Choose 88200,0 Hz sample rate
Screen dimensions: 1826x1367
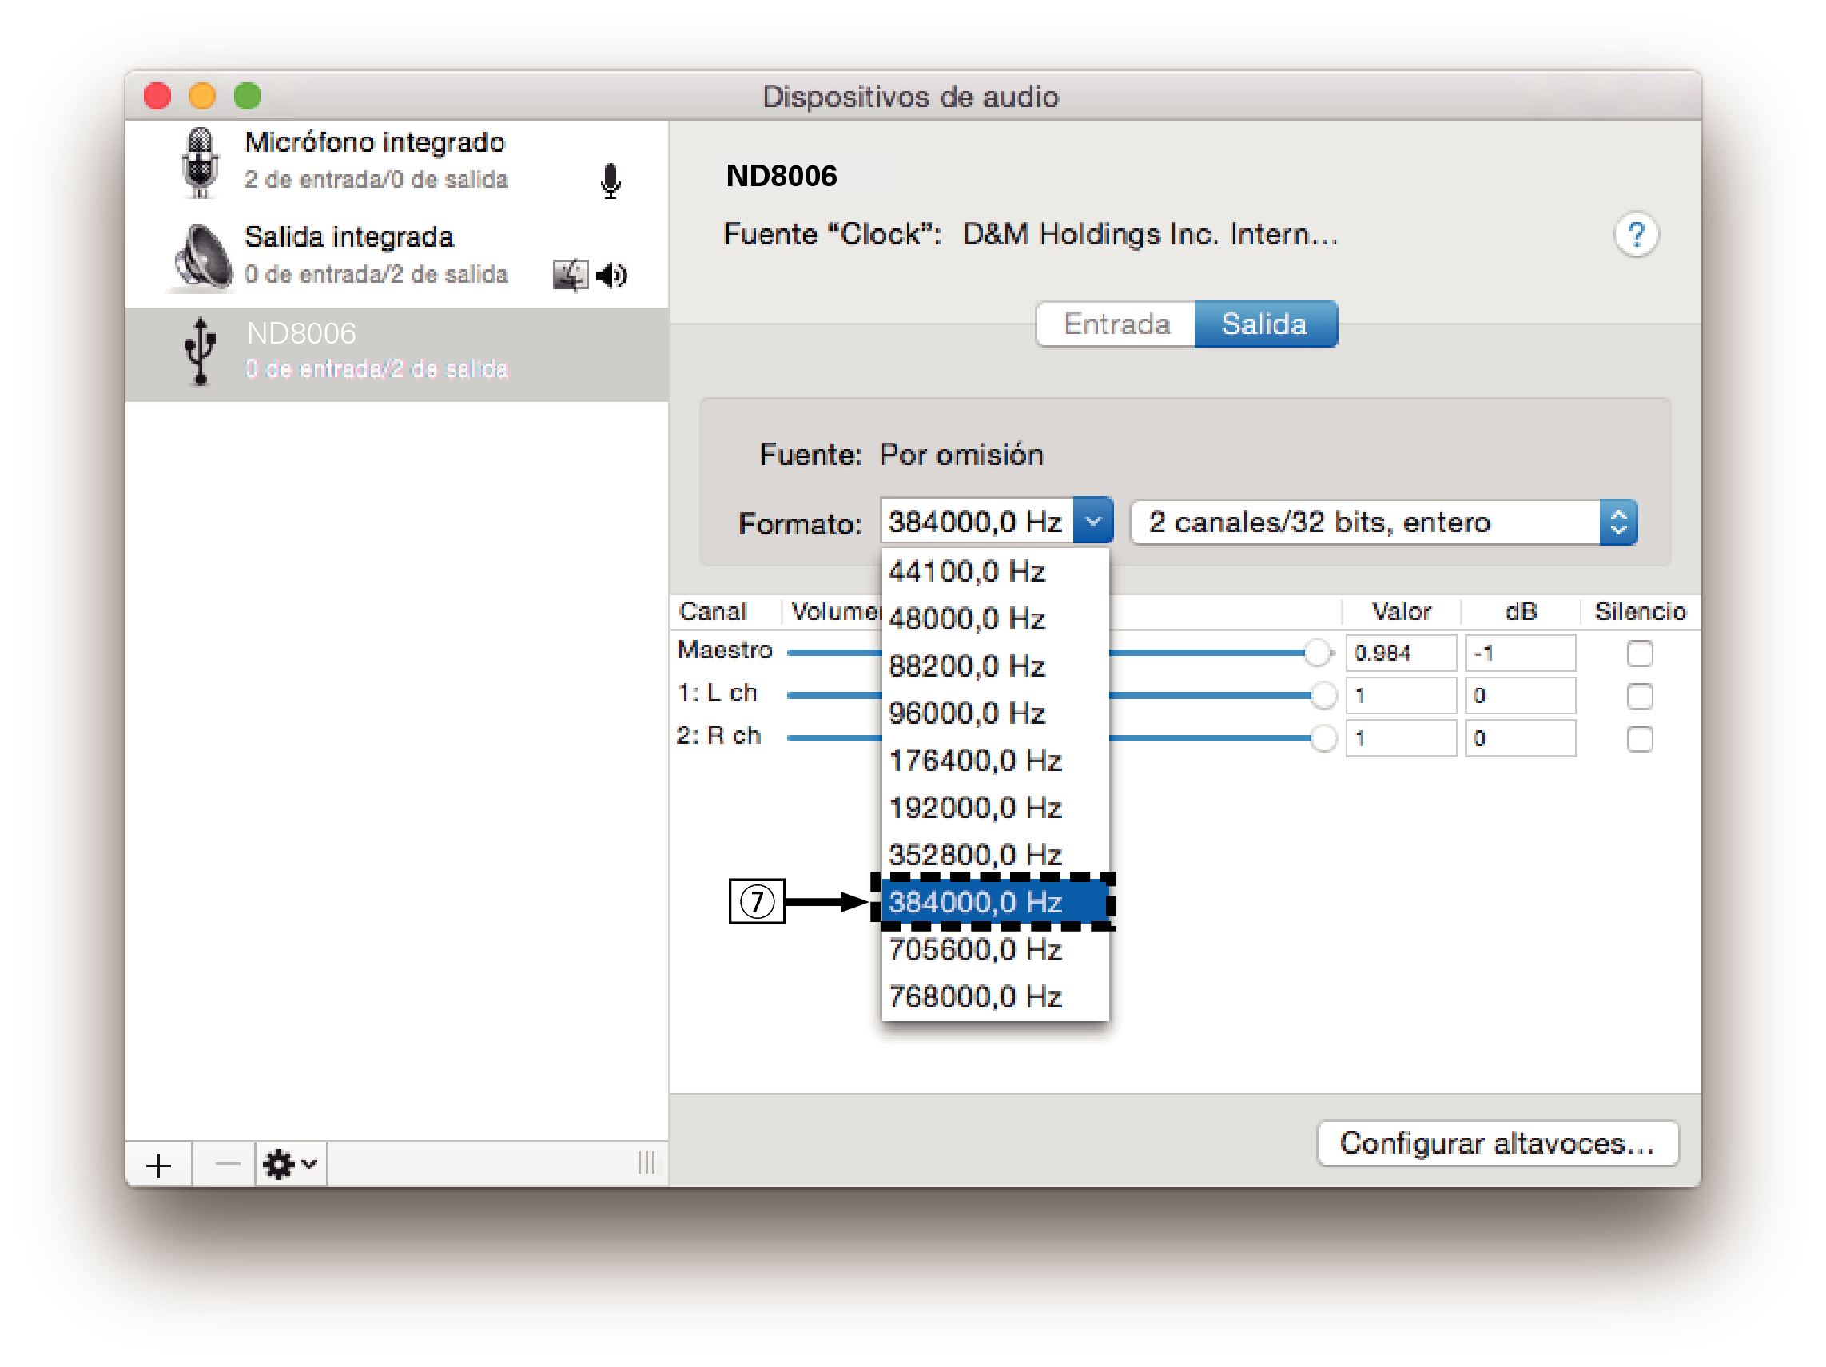point(995,666)
